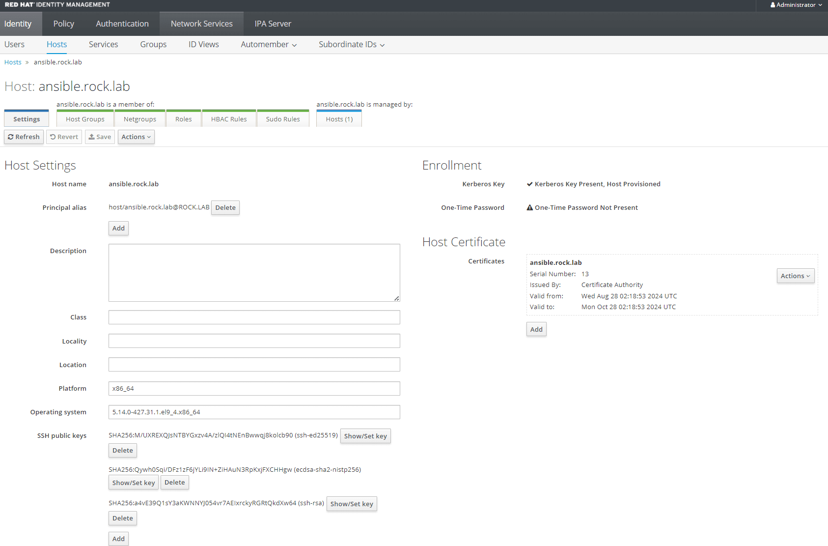Click the Red Hat Identity Management logo
828x546 pixels.
click(x=57, y=4)
